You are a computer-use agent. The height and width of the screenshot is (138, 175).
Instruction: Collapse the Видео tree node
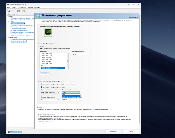tap(8, 16)
